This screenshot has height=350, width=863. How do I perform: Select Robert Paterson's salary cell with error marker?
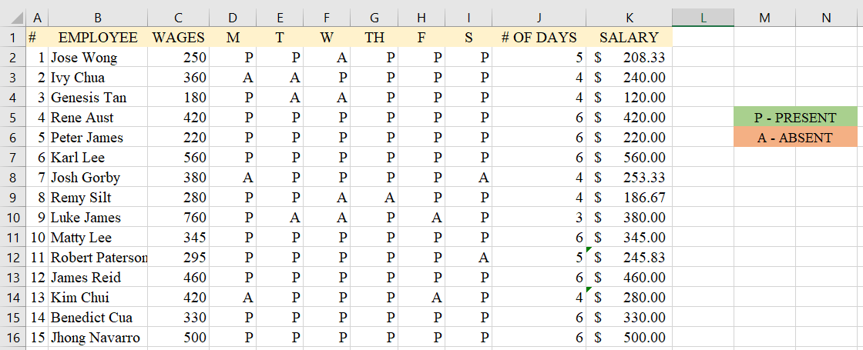tap(630, 258)
